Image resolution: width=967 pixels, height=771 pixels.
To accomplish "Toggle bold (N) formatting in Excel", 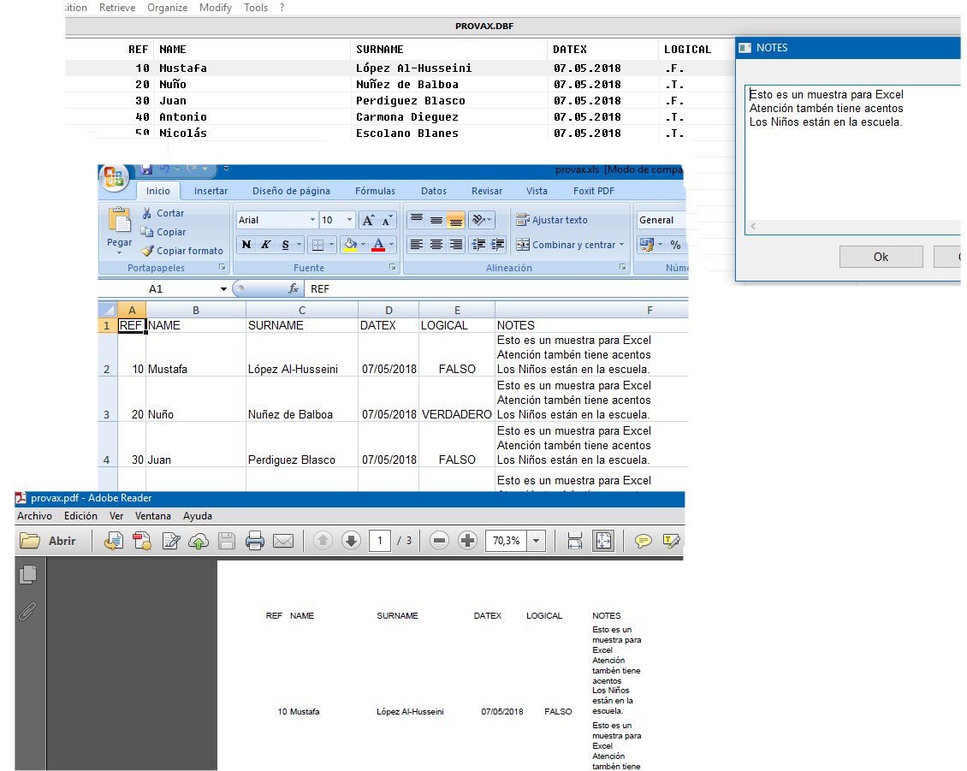I will [246, 245].
